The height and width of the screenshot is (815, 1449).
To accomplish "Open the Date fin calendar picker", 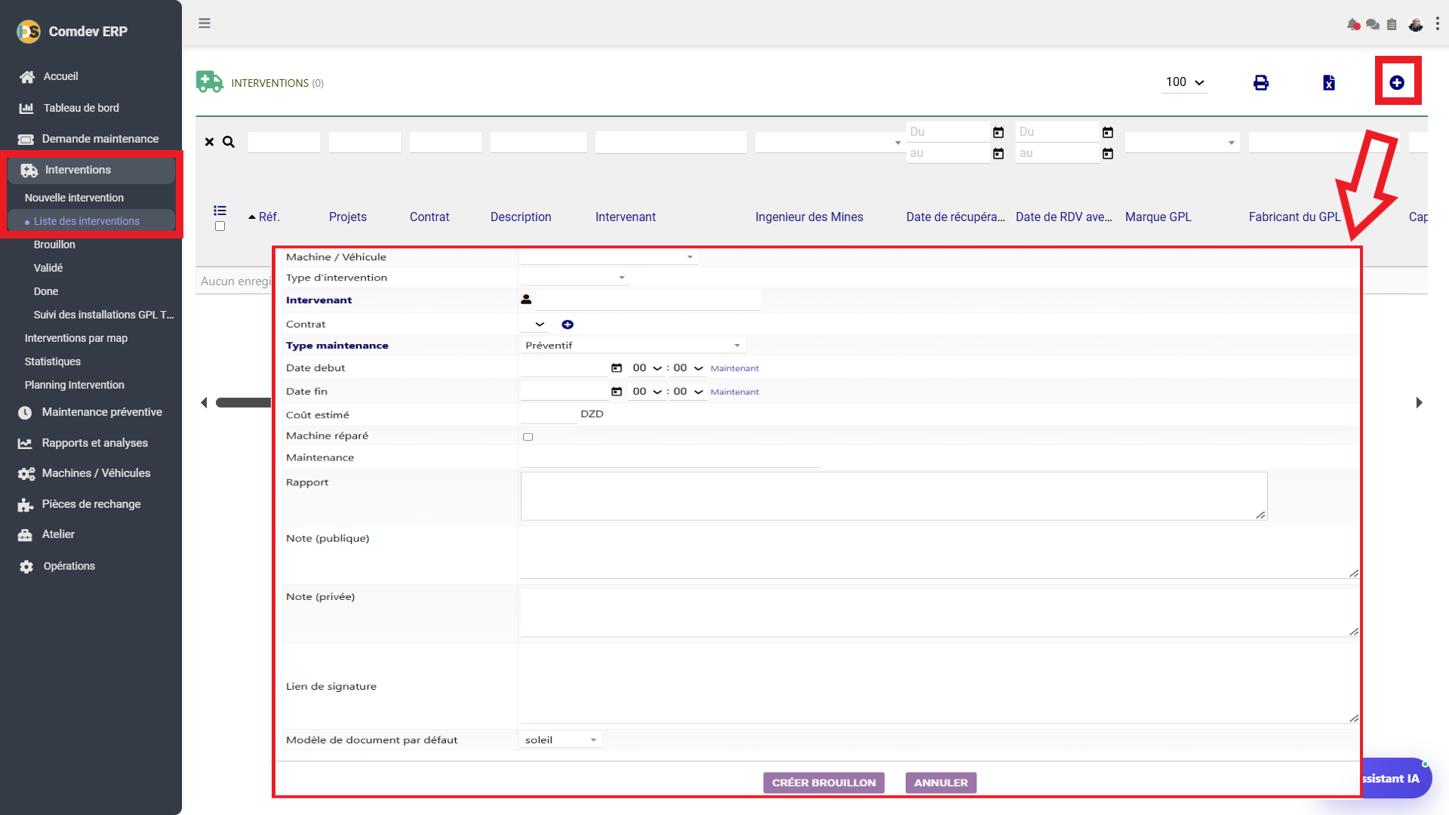I will point(617,392).
